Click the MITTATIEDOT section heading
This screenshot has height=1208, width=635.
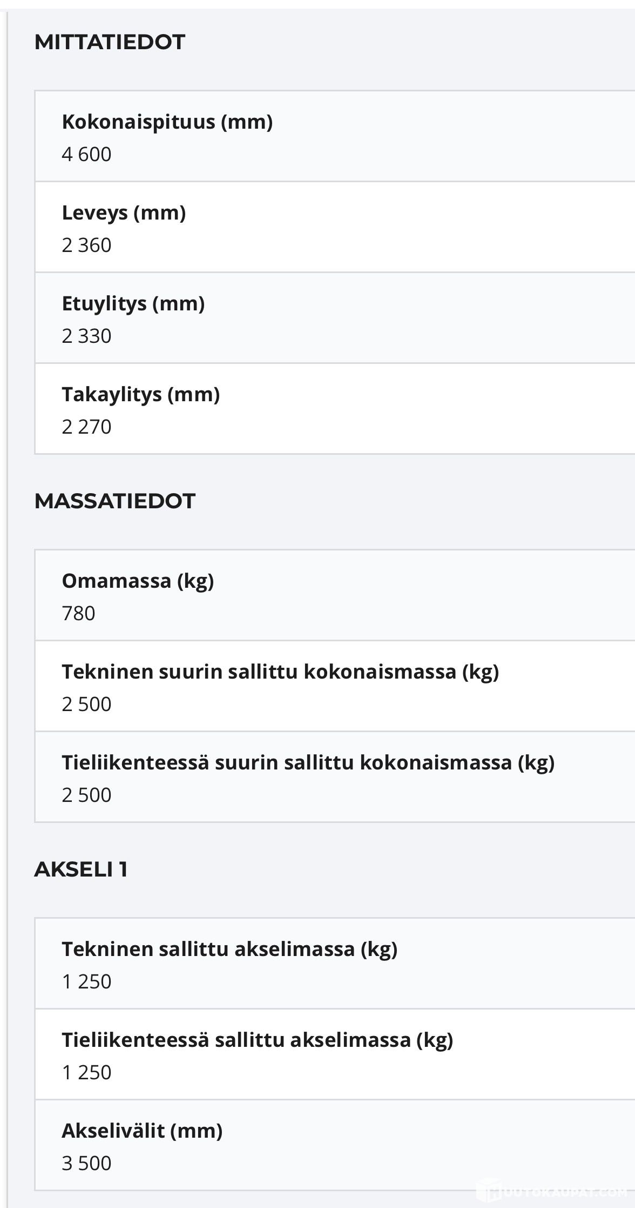(x=110, y=42)
